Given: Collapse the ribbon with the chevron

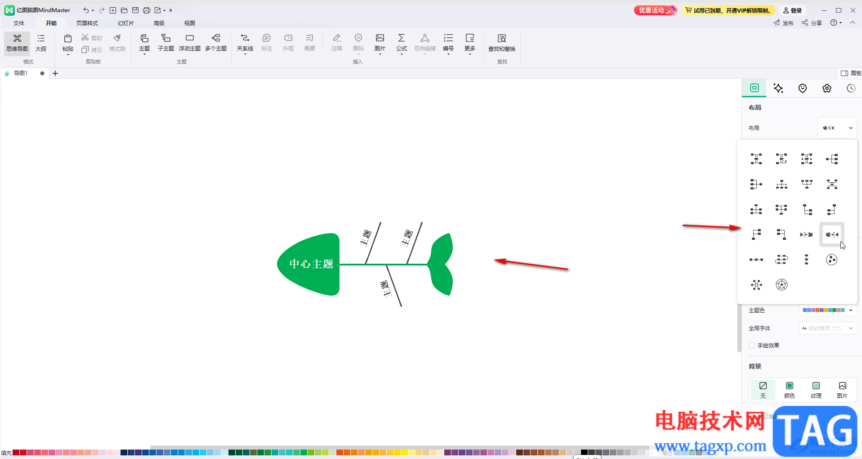Looking at the screenshot, I should [x=853, y=22].
